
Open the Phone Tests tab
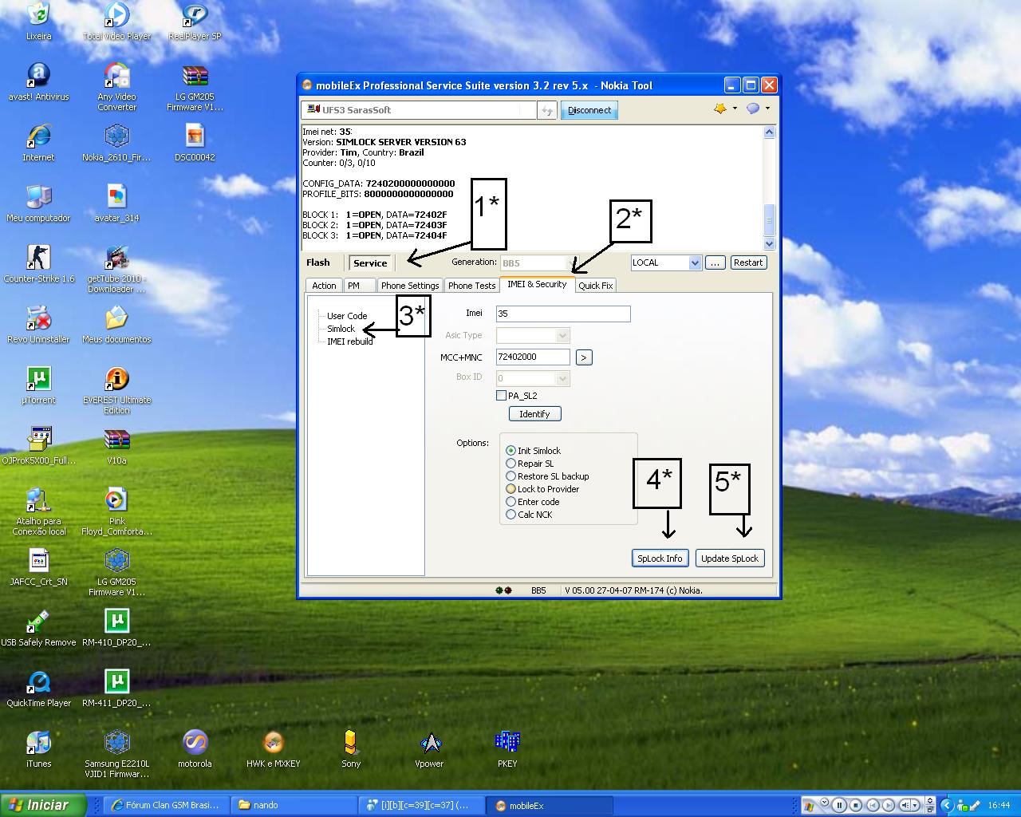(471, 286)
